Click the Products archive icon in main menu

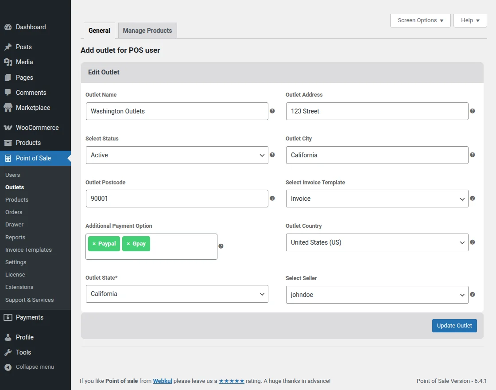coord(8,143)
